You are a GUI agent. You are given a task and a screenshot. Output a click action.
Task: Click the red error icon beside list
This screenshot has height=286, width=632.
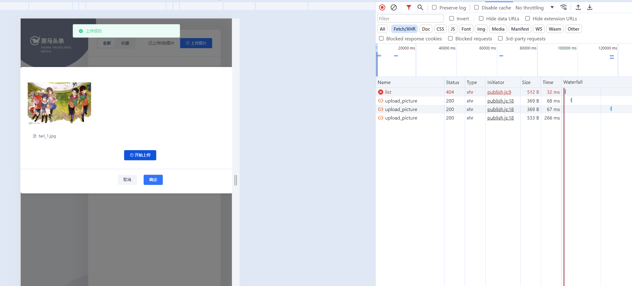click(x=381, y=92)
